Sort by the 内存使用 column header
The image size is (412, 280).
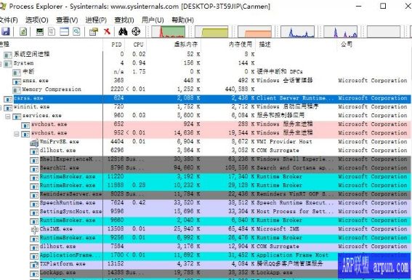pyautogui.click(x=228, y=44)
